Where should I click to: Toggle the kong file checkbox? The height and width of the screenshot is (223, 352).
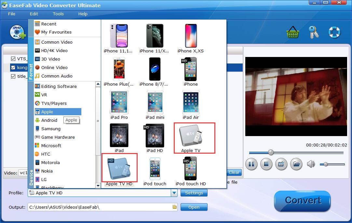(13, 68)
